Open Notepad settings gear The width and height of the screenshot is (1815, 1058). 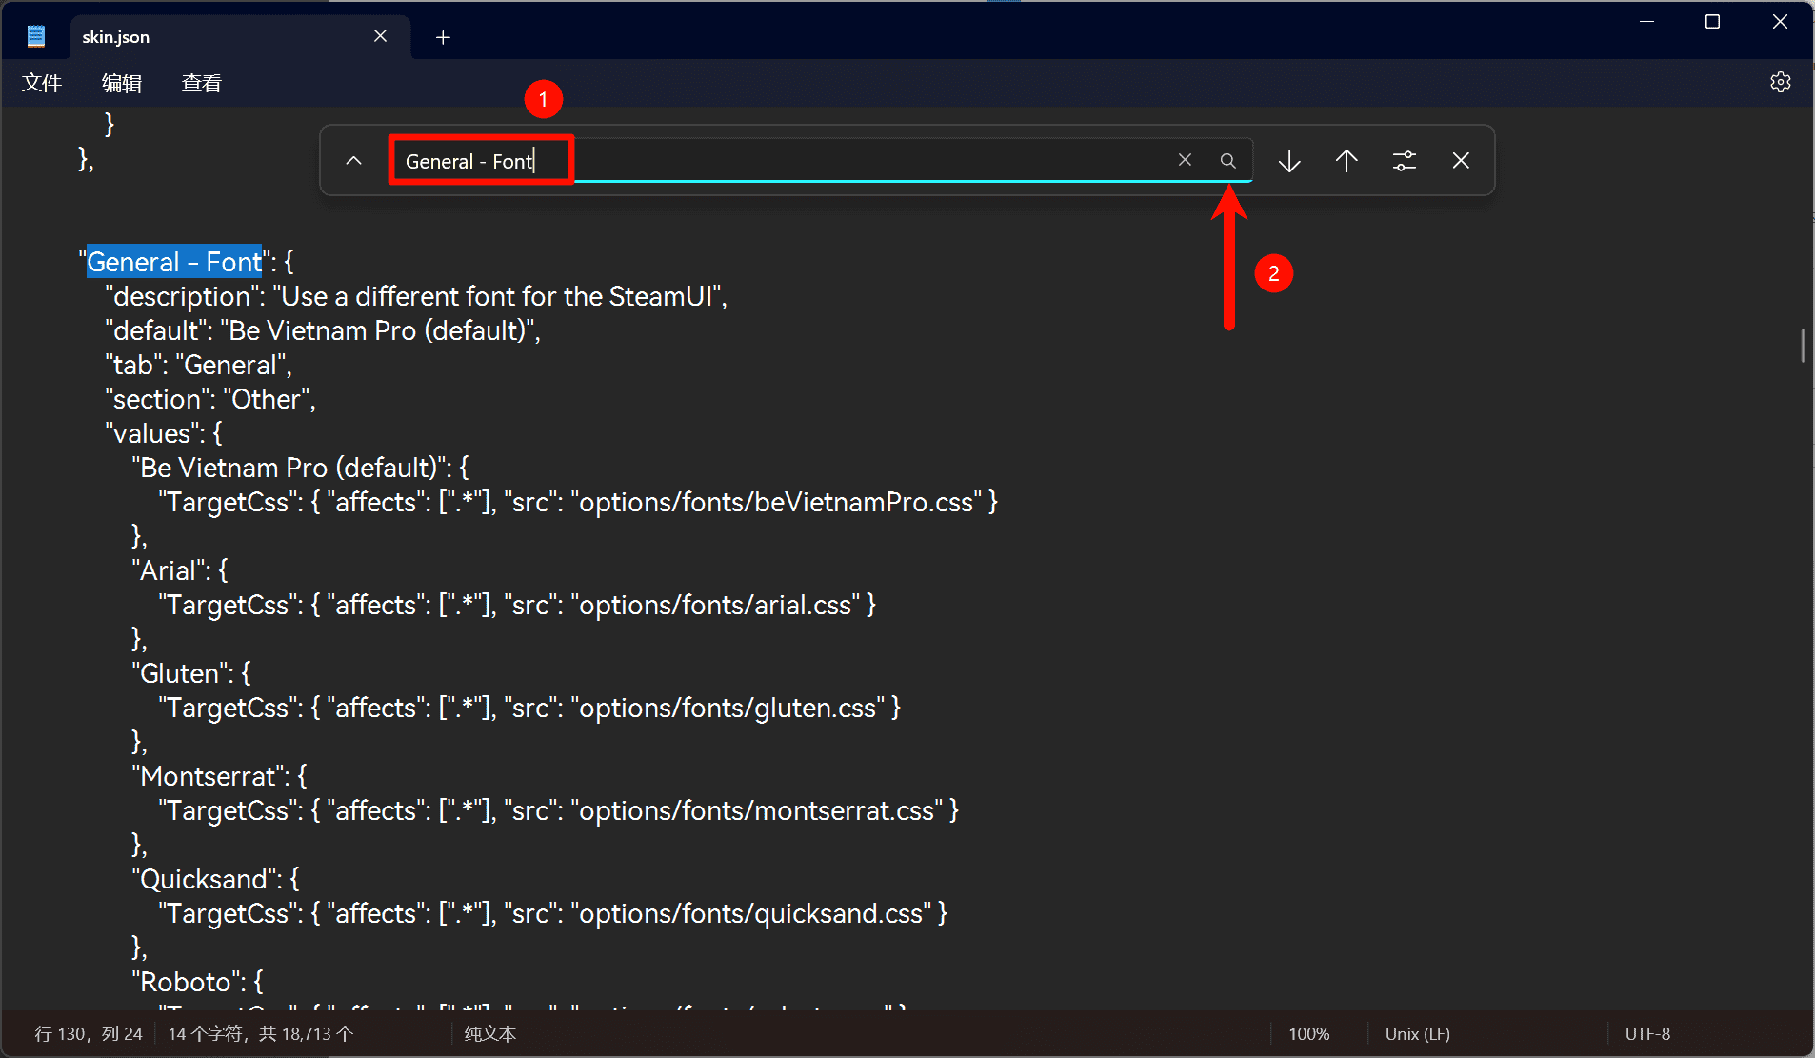pyautogui.click(x=1780, y=83)
